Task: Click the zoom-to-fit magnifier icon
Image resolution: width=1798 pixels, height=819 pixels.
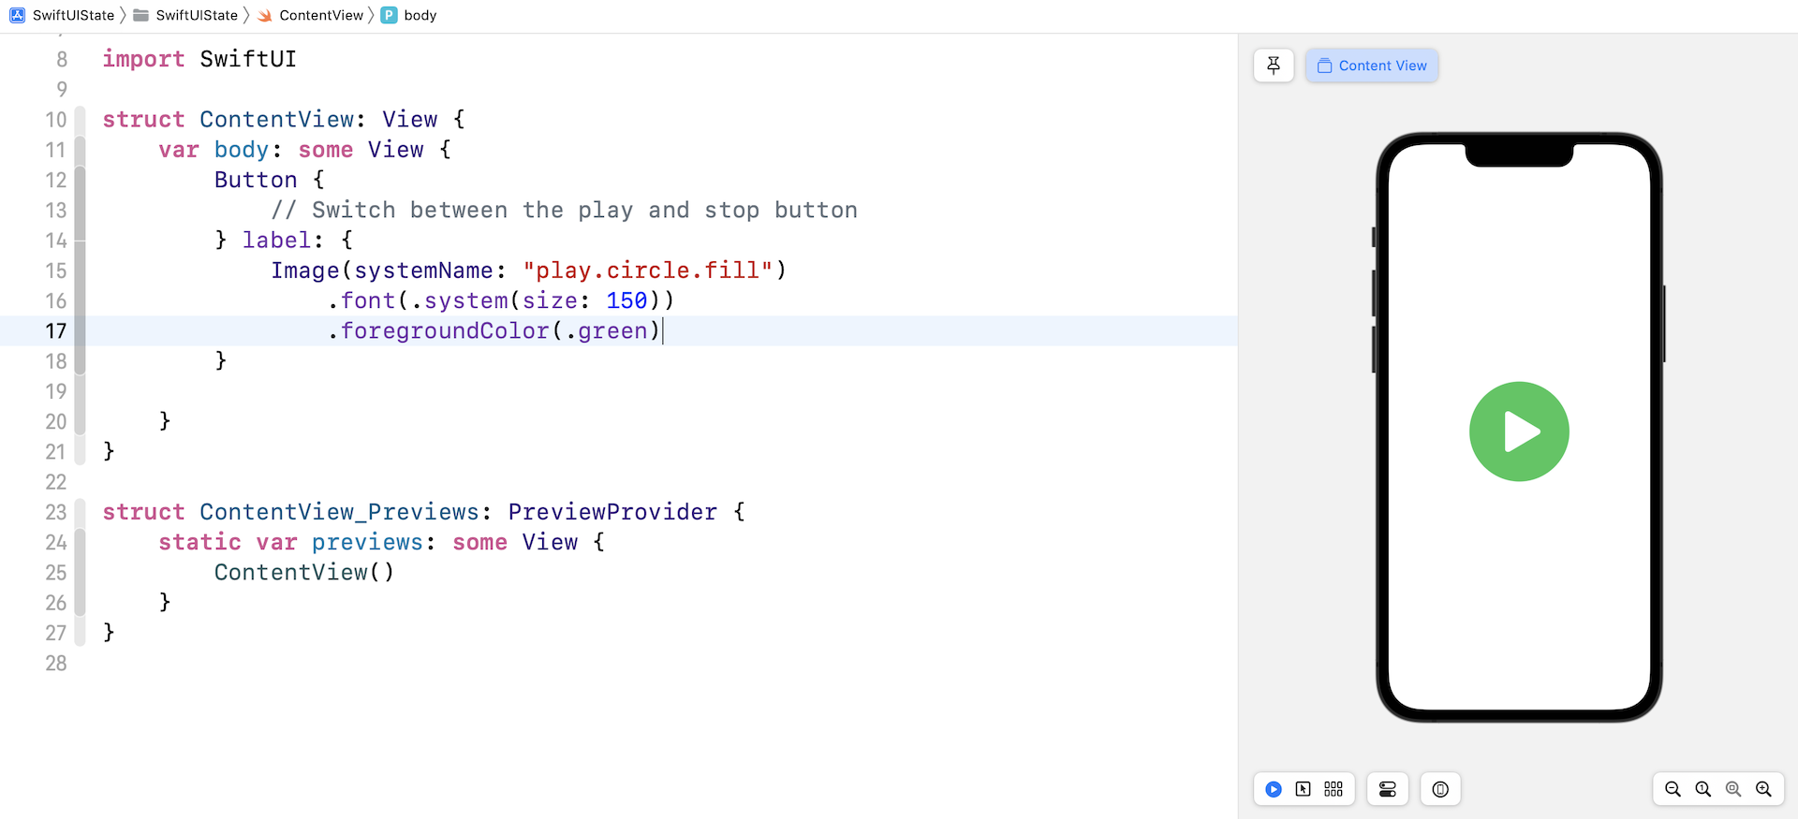Action: pos(1733,789)
